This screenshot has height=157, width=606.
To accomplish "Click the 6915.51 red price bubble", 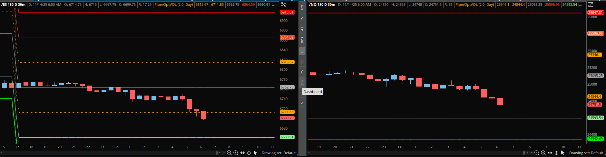I will 287,12.
